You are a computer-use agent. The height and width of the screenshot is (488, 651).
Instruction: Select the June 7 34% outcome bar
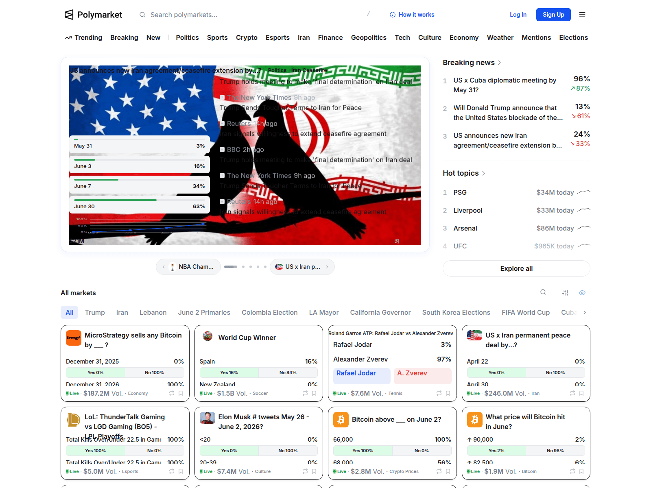click(140, 185)
